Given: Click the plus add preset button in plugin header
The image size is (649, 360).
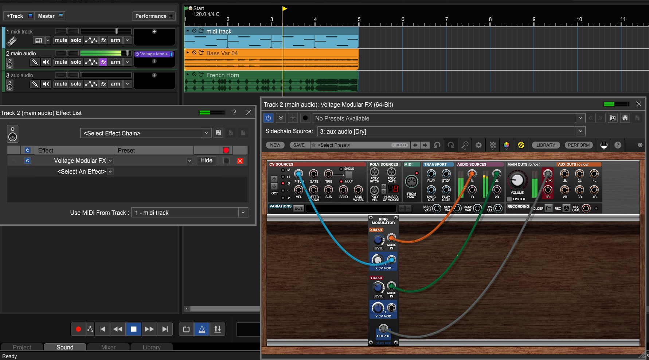Looking at the screenshot, I should pyautogui.click(x=293, y=118).
